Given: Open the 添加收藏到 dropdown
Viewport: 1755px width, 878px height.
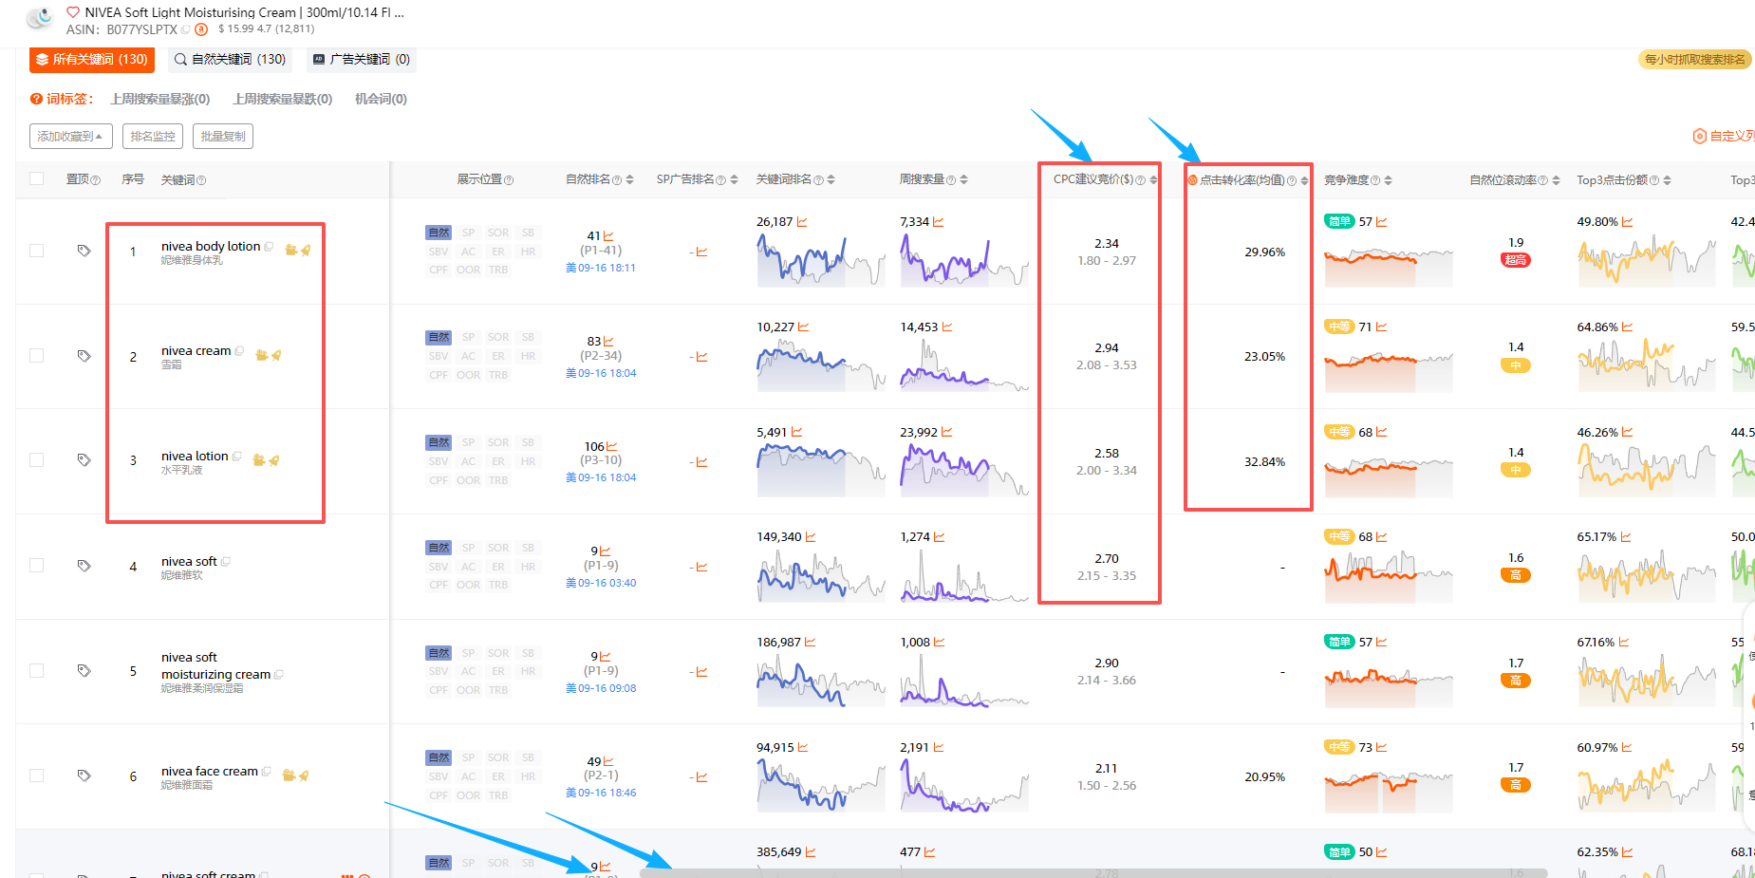Looking at the screenshot, I should (x=71, y=137).
